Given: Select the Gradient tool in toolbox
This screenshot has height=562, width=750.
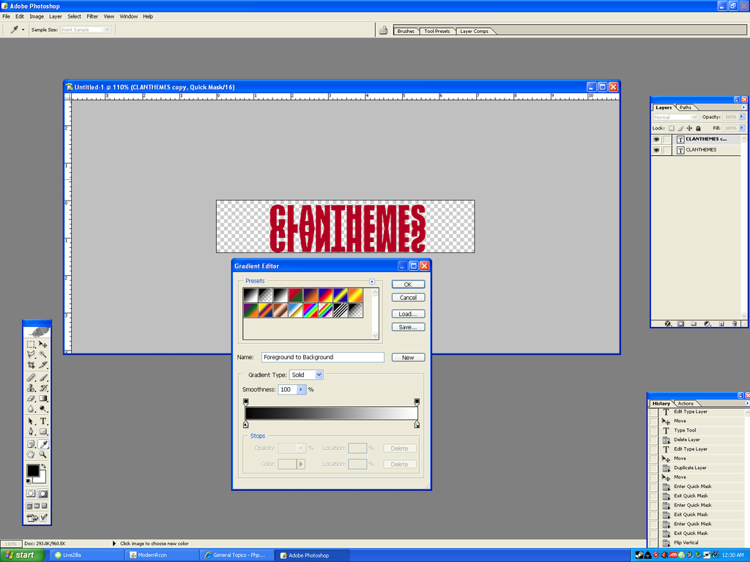Looking at the screenshot, I should point(43,398).
